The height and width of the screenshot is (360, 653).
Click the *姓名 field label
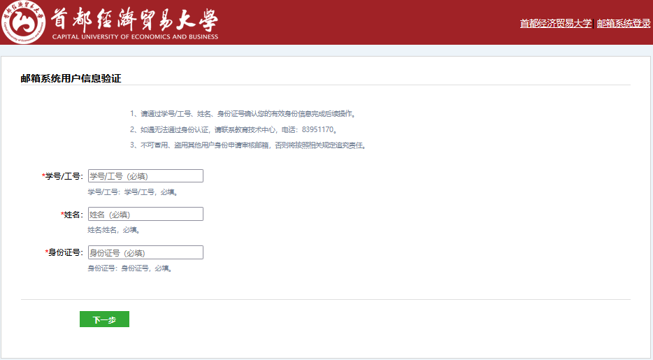pyautogui.click(x=72, y=214)
